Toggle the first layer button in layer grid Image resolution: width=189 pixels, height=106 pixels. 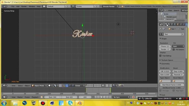pyautogui.click(x=87, y=85)
